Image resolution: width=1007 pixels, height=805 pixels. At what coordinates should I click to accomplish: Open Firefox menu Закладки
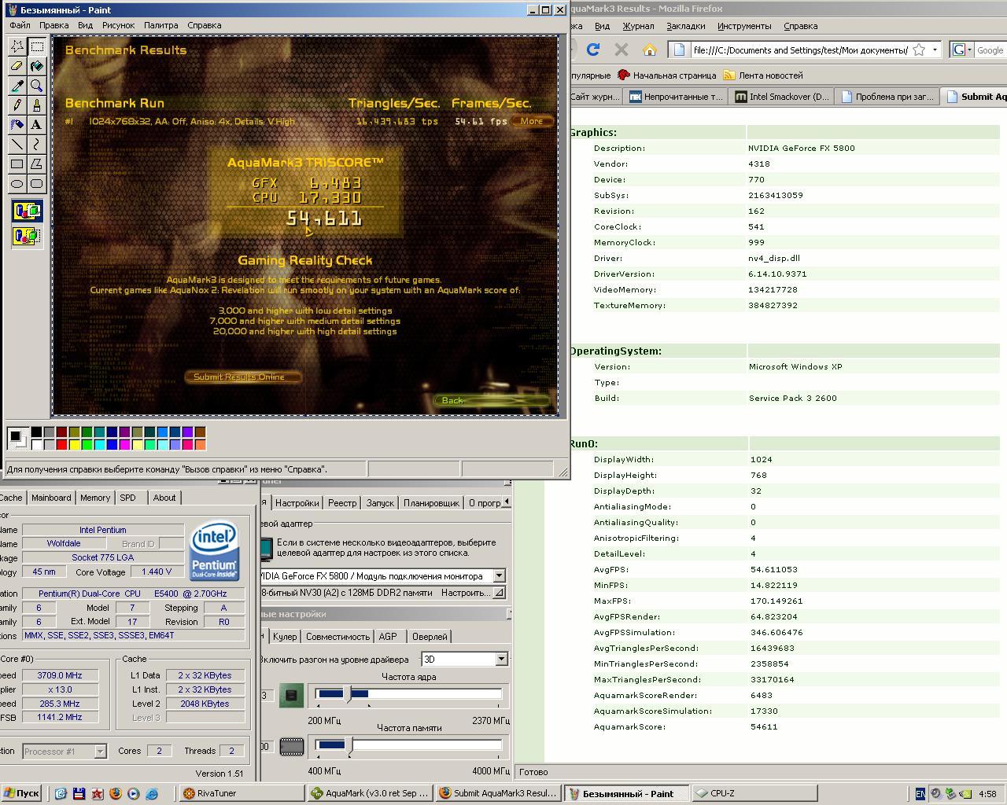[x=685, y=26]
